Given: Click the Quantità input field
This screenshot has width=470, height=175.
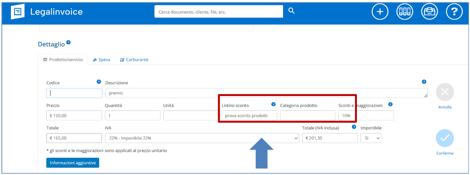Looking at the screenshot, I should pyautogui.click(x=132, y=116).
